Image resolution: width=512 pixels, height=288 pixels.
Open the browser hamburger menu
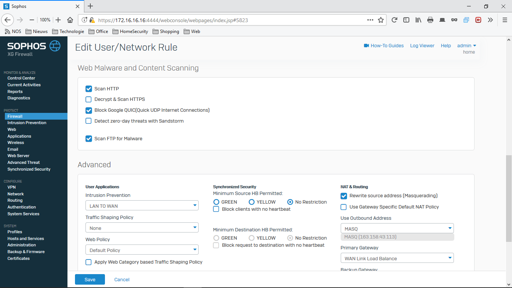[x=505, y=20]
